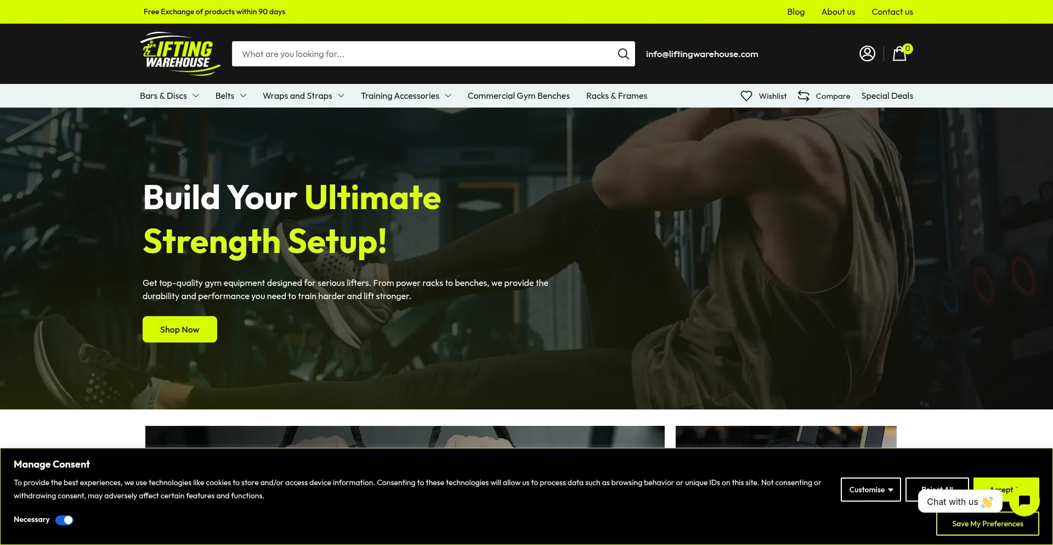Click the search magnifier icon
The image size is (1053, 545).
pos(623,54)
